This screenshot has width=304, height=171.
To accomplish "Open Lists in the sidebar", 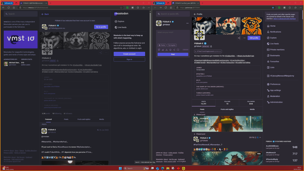I will [x=270, y=67].
